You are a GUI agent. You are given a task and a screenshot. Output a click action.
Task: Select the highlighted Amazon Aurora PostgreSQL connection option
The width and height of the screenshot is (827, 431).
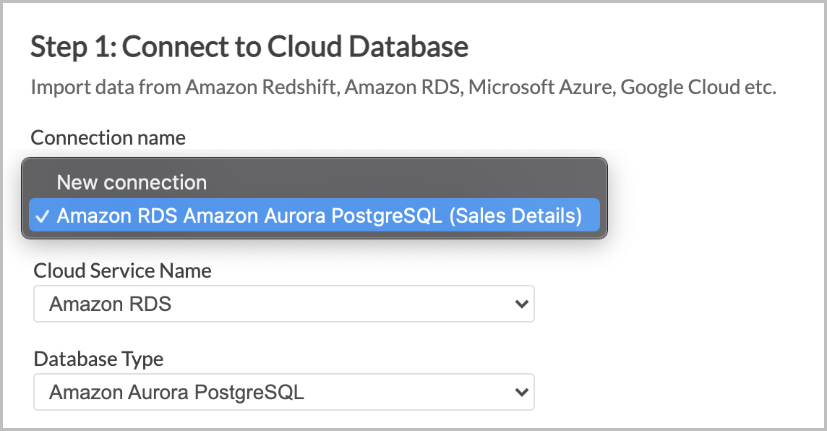[314, 215]
